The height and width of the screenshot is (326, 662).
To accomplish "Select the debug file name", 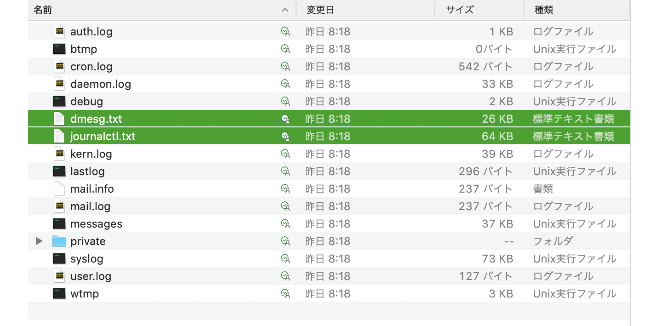I will point(86,102).
